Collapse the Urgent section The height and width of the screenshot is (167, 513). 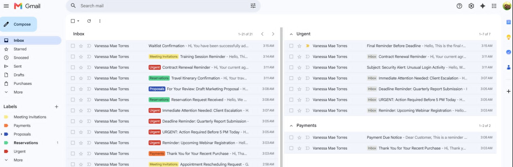(x=291, y=34)
